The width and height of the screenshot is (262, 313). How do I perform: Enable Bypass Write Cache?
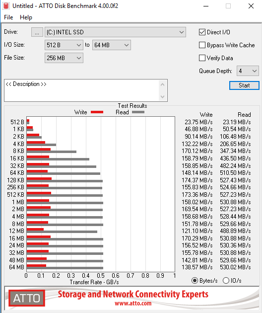click(202, 45)
